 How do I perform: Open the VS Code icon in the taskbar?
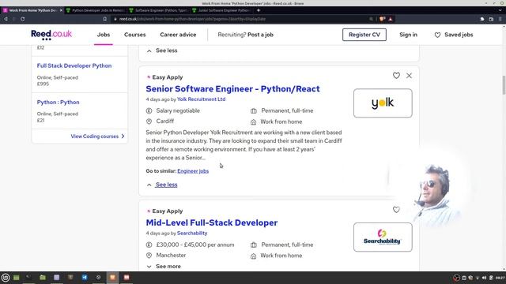[x=85, y=277]
